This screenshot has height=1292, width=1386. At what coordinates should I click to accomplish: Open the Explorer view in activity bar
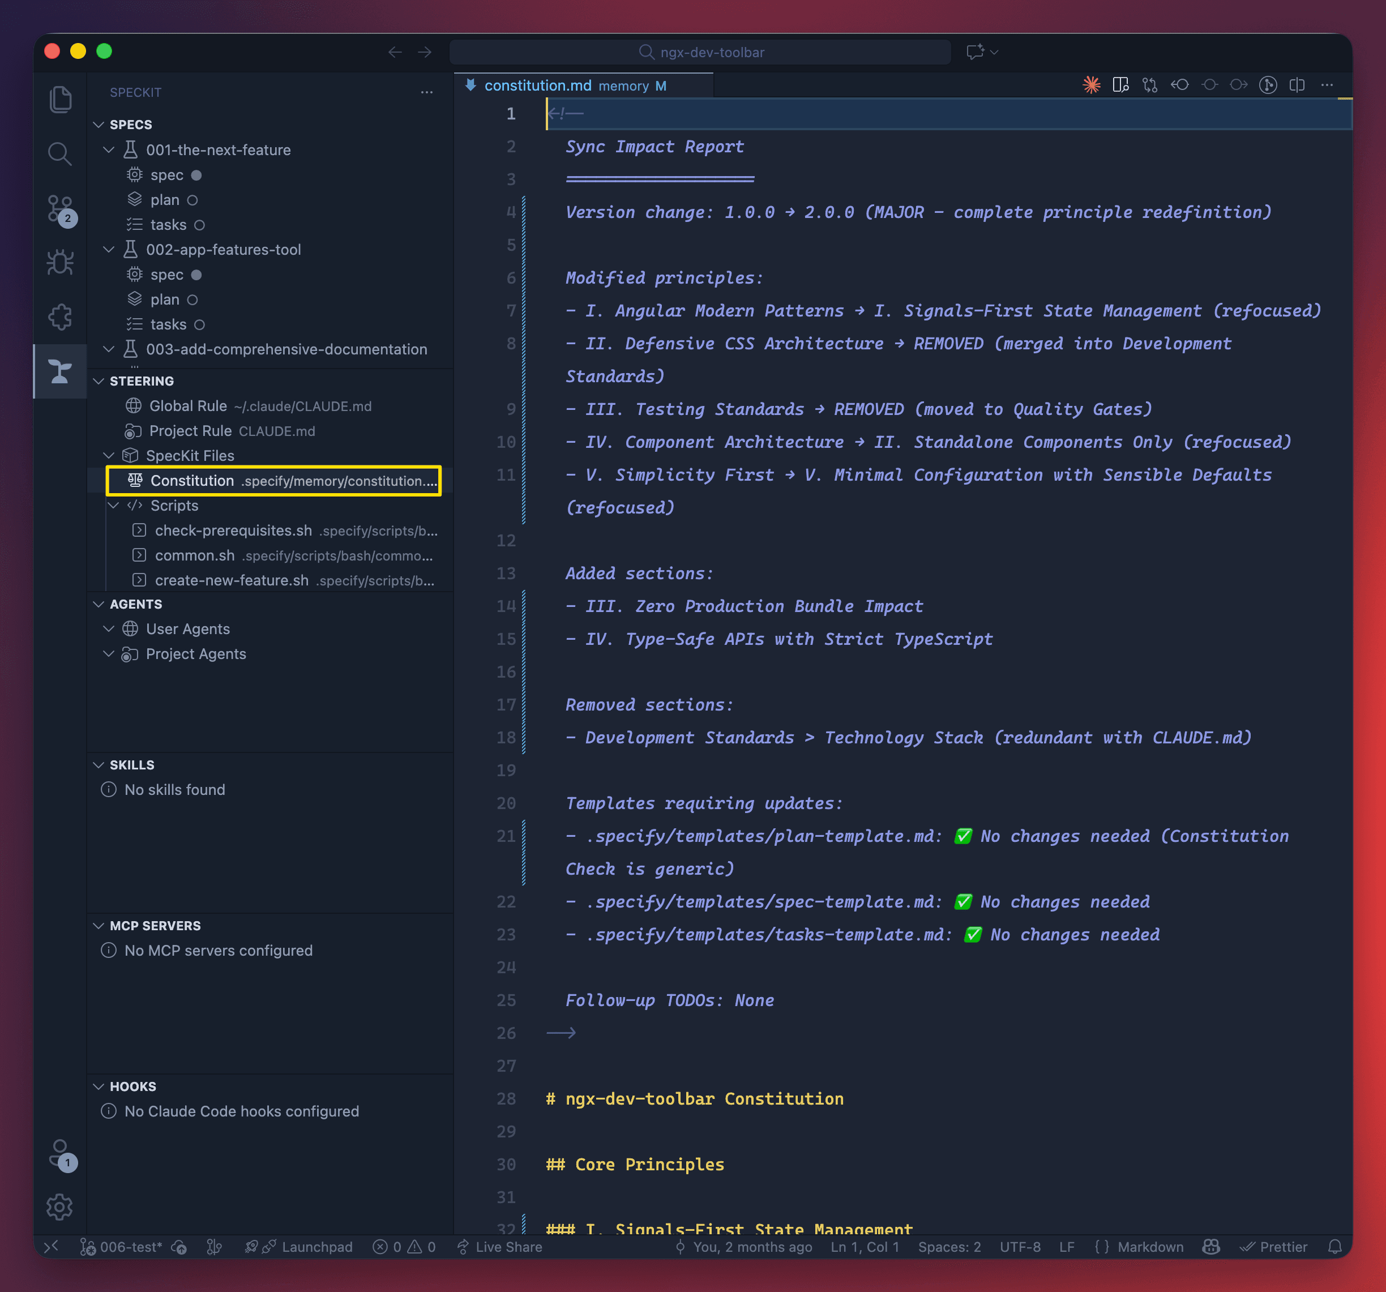pos(60,99)
